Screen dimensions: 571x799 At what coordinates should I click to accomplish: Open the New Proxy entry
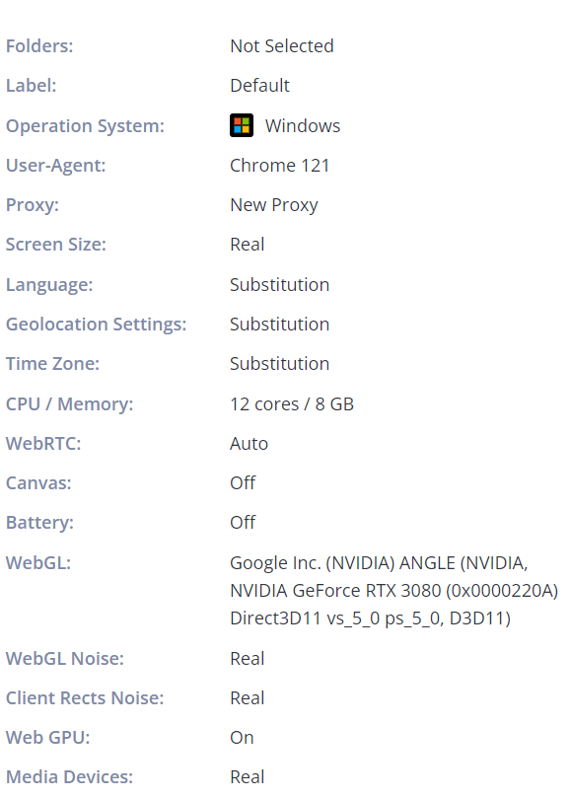pyautogui.click(x=274, y=205)
